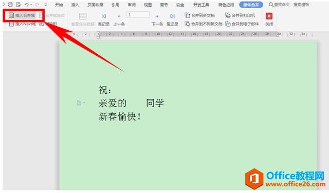Click the command search box 查找命令
This screenshot has width=329, height=193.
[289, 5]
